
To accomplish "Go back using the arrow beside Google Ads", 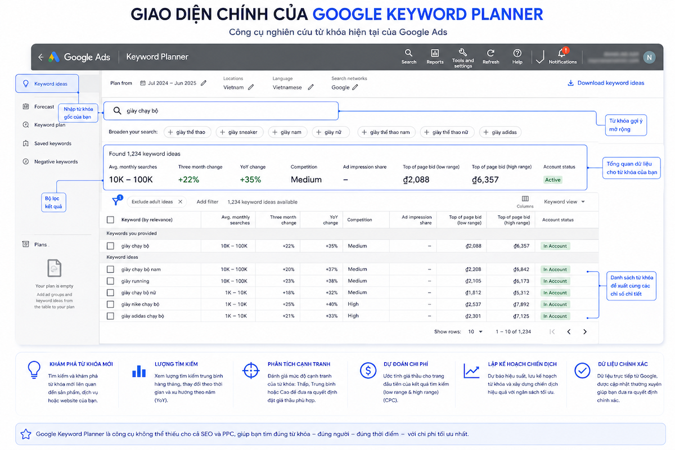I will pos(40,57).
